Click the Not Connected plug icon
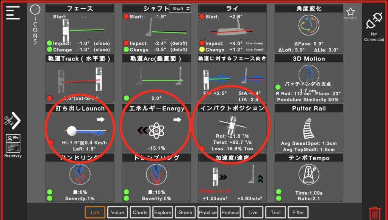 (x=374, y=22)
